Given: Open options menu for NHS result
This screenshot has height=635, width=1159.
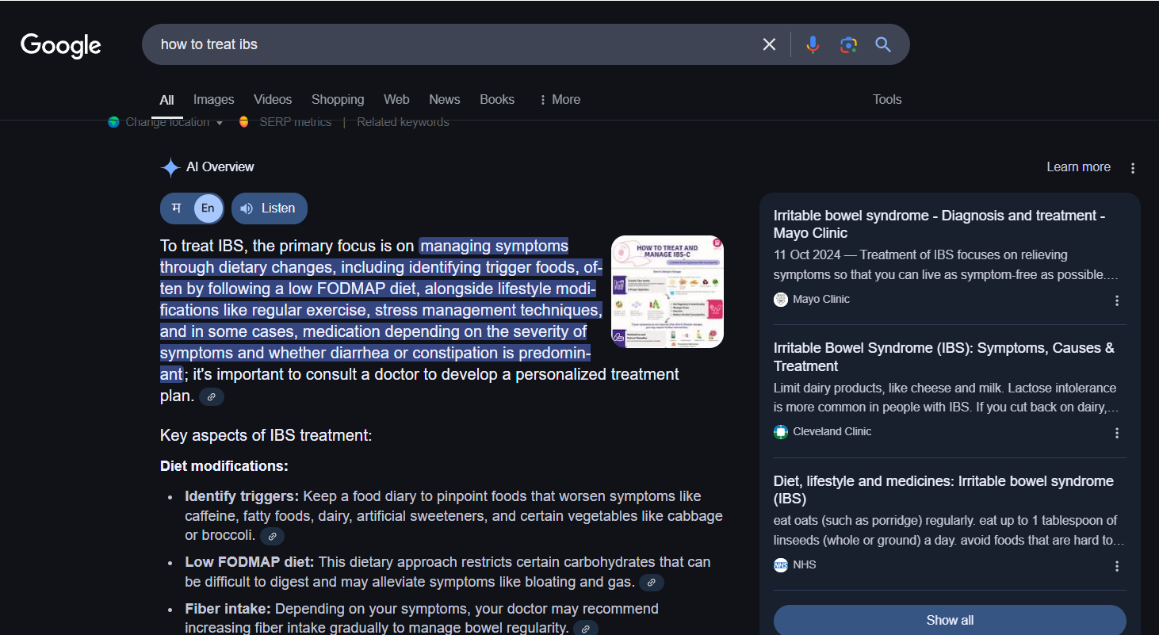Looking at the screenshot, I should pos(1117,566).
